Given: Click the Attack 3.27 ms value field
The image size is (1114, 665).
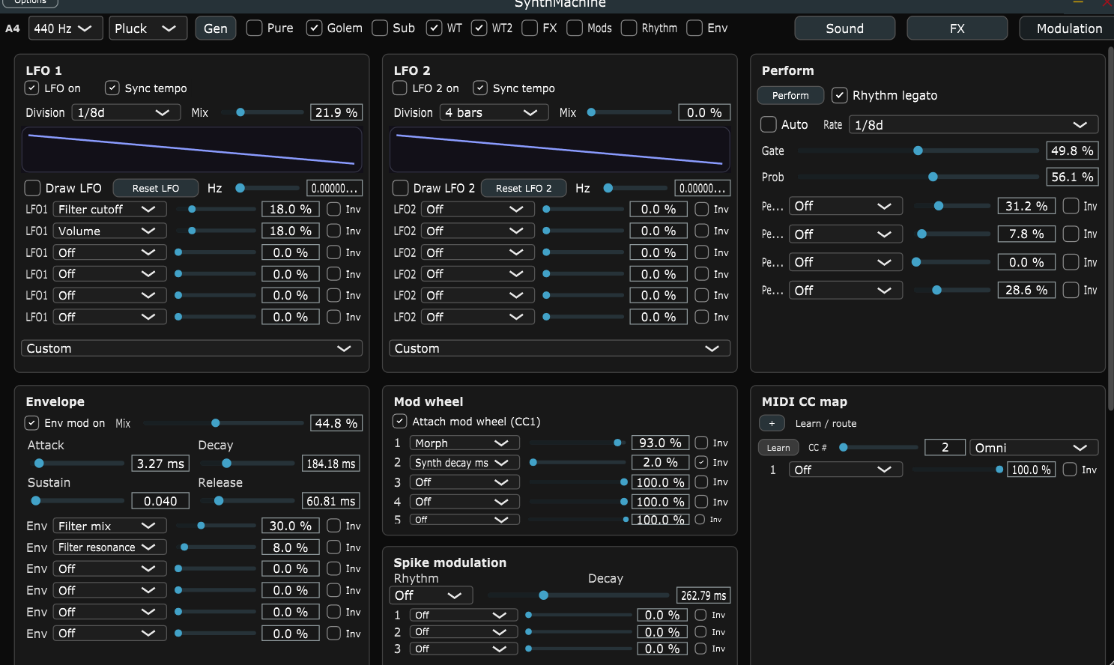Looking at the screenshot, I should pyautogui.click(x=160, y=464).
